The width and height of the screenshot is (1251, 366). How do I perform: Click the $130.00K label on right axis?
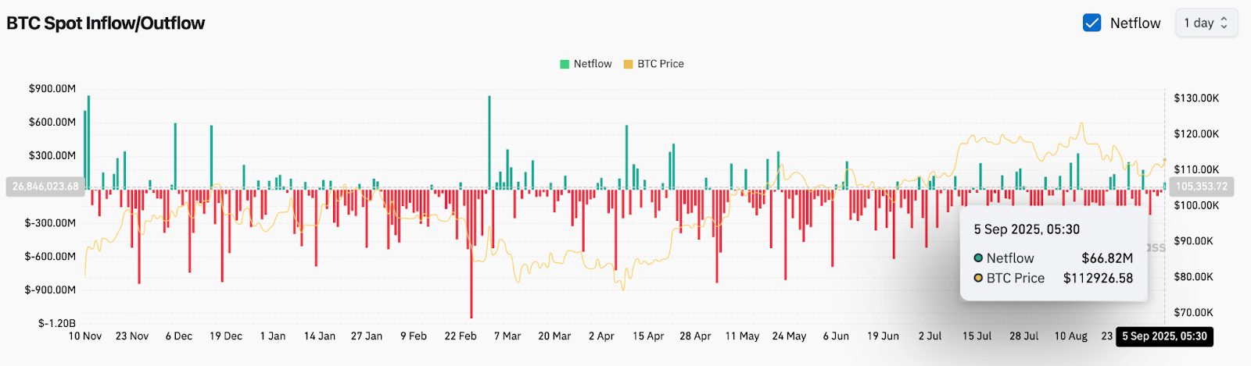point(1196,98)
